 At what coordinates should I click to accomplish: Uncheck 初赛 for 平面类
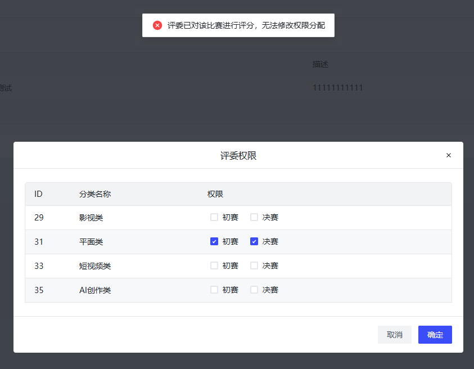click(x=214, y=241)
